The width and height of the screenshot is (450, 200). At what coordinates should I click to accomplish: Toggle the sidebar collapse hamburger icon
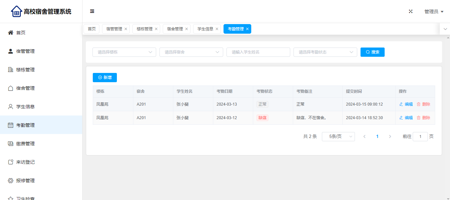tap(92, 12)
